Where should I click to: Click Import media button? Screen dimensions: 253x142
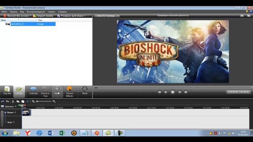[43, 16]
